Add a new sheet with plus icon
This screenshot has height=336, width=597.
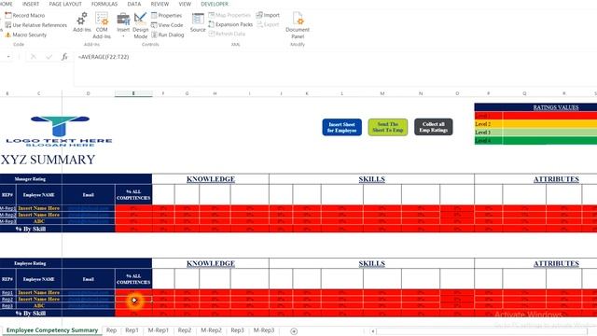click(294, 331)
